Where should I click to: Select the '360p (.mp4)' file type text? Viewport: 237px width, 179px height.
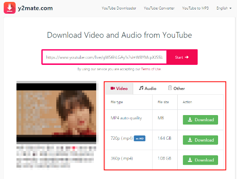pos(122,158)
